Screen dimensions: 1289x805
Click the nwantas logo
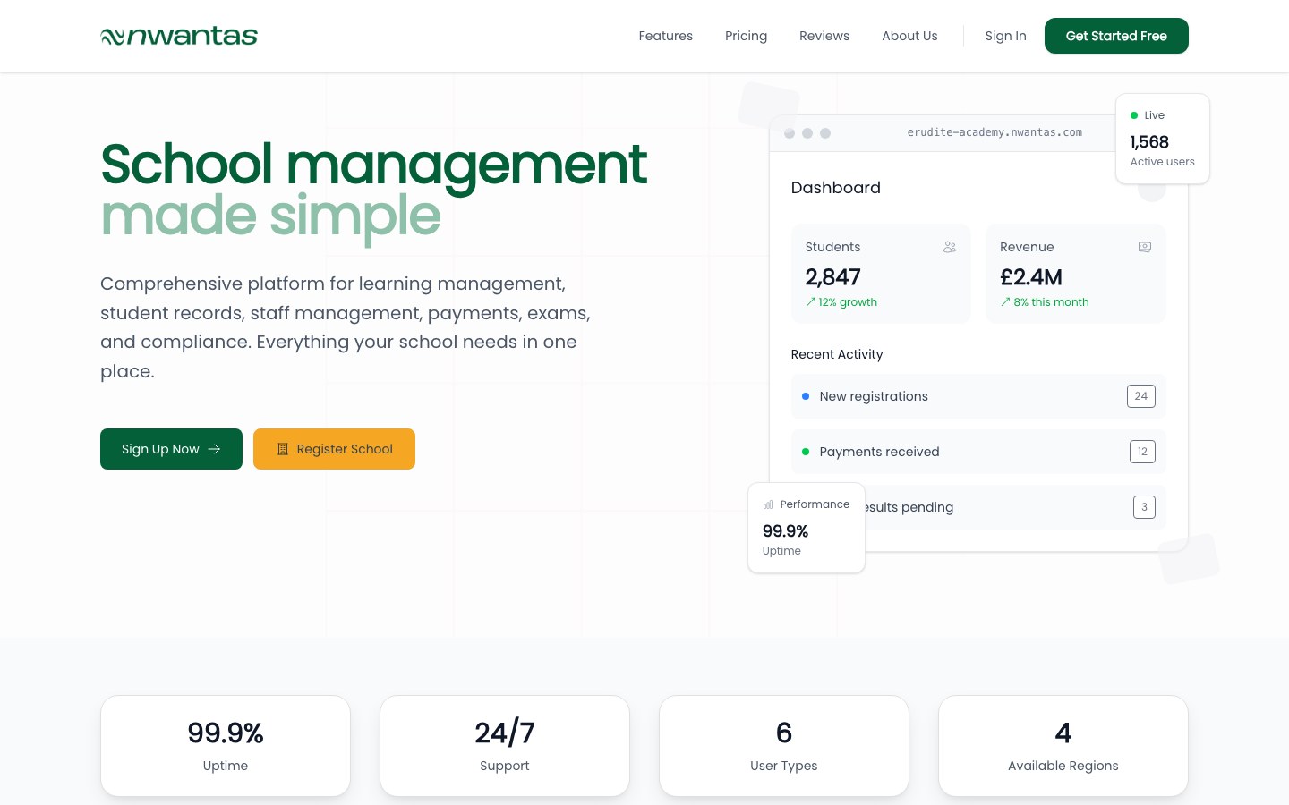(179, 36)
